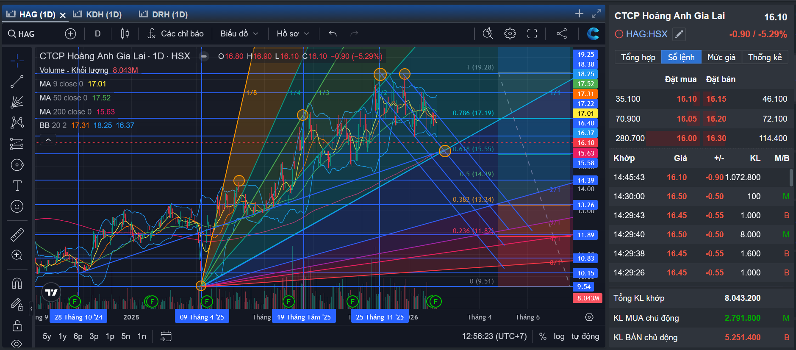Toggle percent scale mode

(543, 336)
